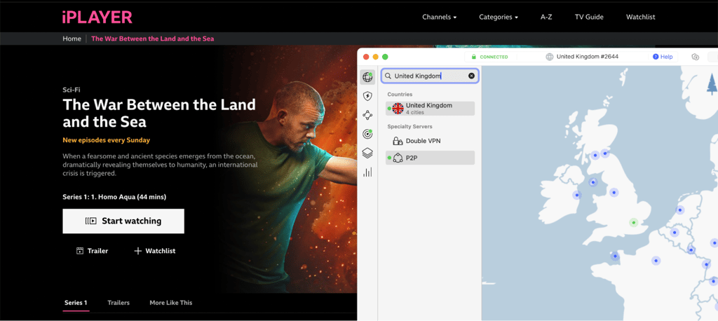Viewport: 718px width, 321px height.
Task: Click the Countries section heading
Action: tap(400, 95)
